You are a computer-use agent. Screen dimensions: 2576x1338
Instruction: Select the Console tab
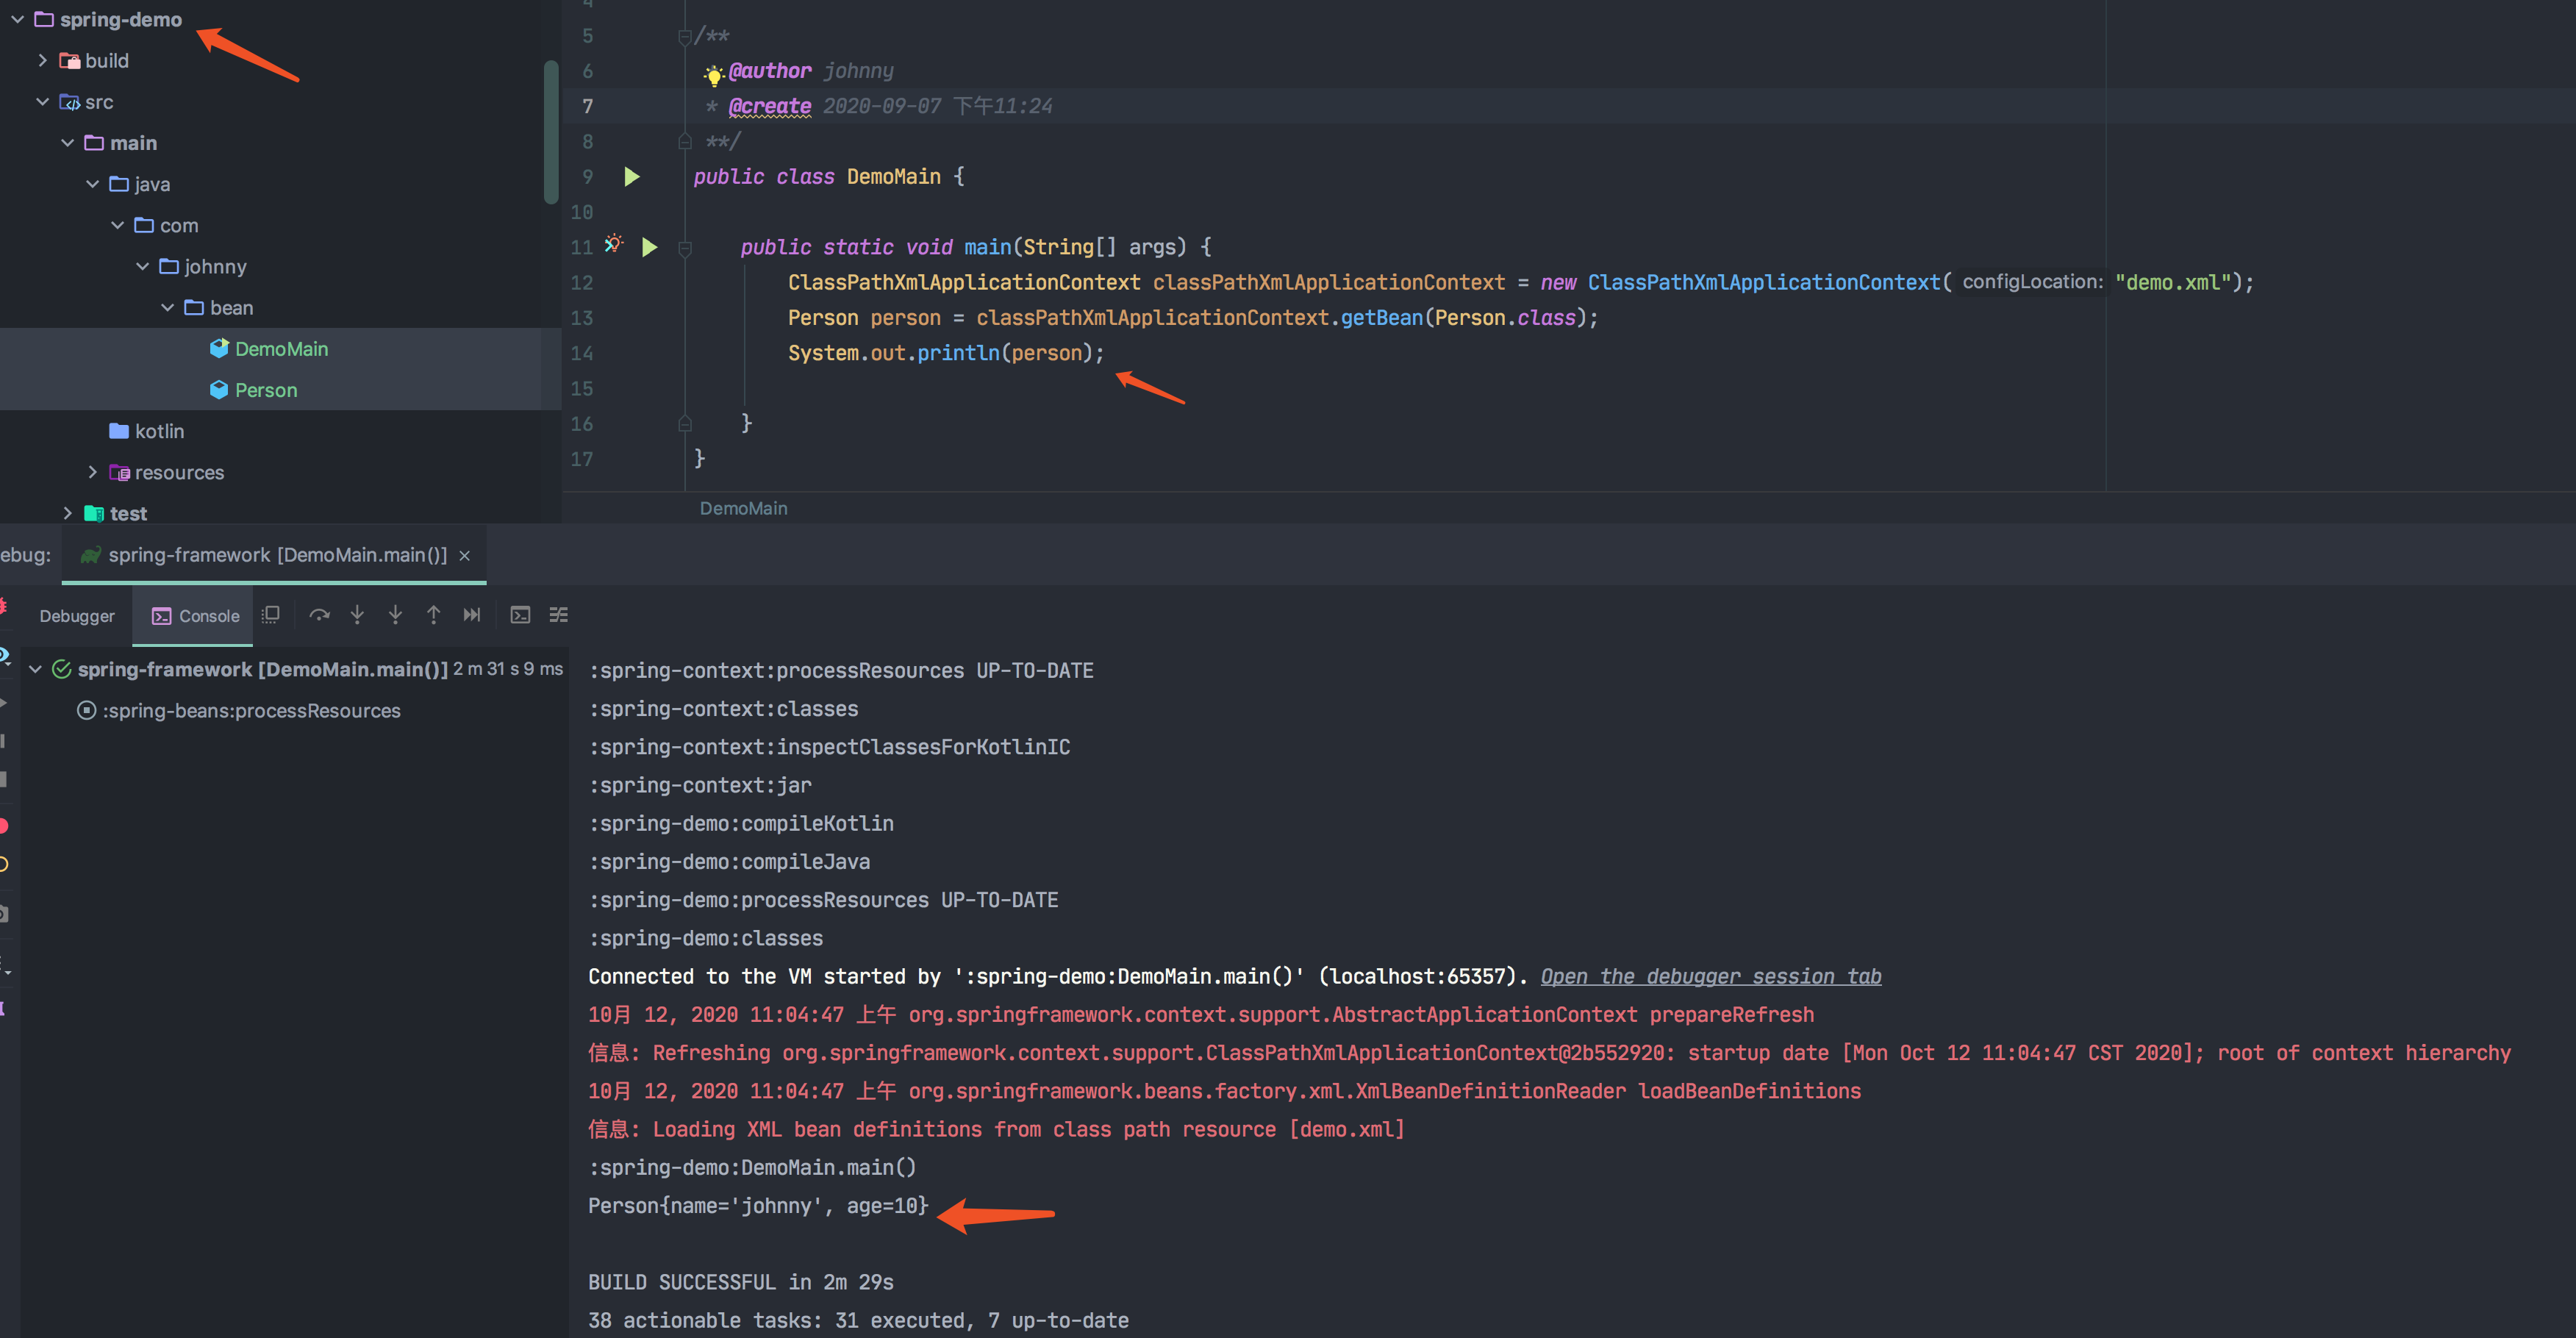[x=196, y=616]
